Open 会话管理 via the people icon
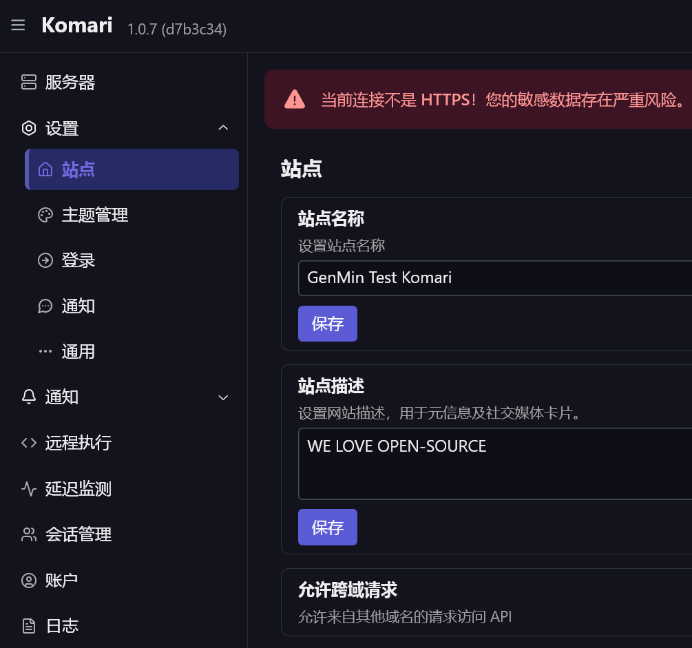 (28, 534)
